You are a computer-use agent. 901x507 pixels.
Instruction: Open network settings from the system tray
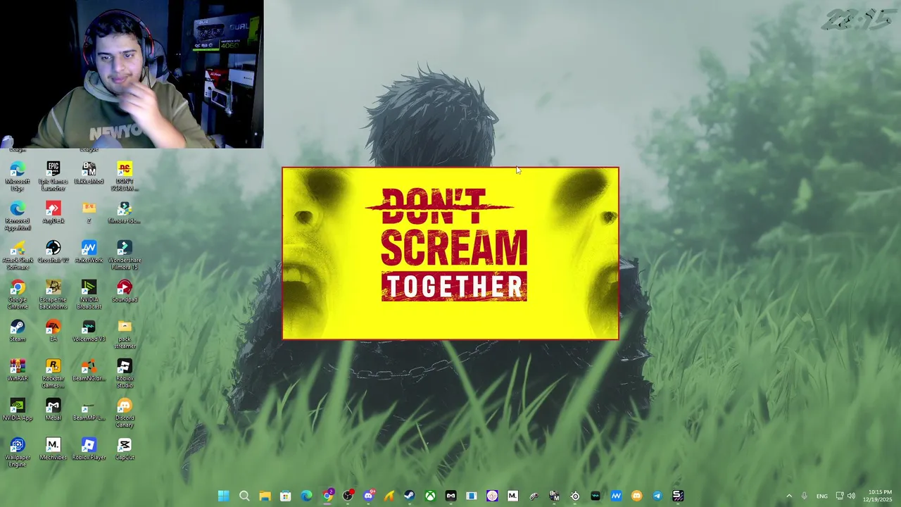[x=840, y=496]
